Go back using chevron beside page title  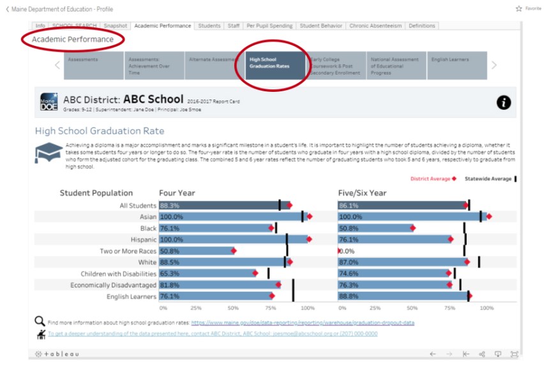click(8, 9)
